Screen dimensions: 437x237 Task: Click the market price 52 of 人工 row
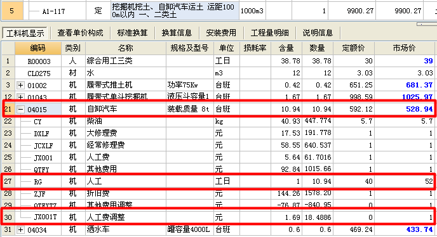429,181
